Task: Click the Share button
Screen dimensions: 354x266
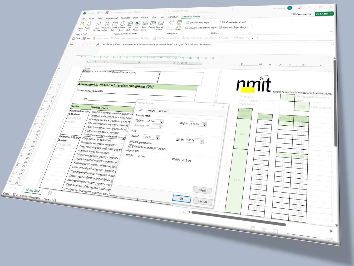Action: point(322,14)
